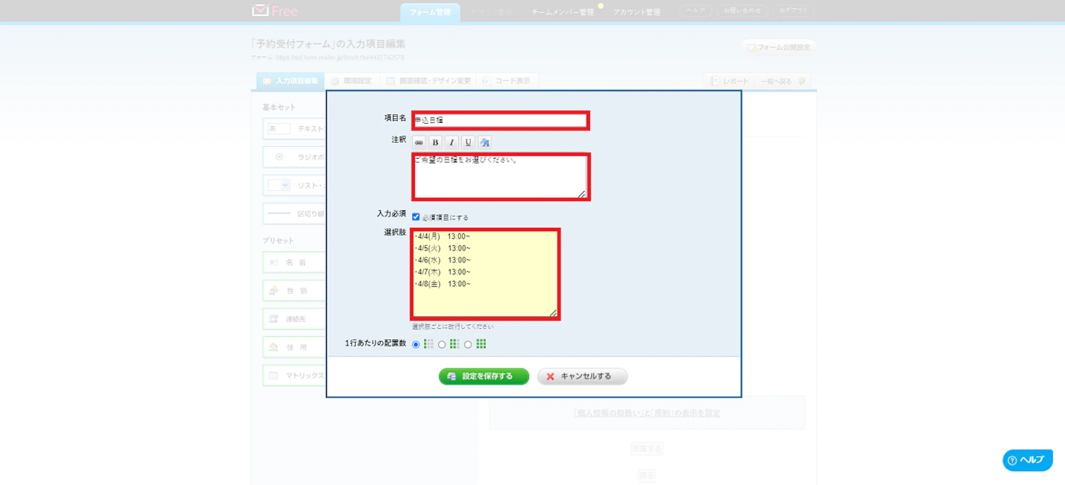
Task: Click the 送信する button in form preview
Action: 647,449
